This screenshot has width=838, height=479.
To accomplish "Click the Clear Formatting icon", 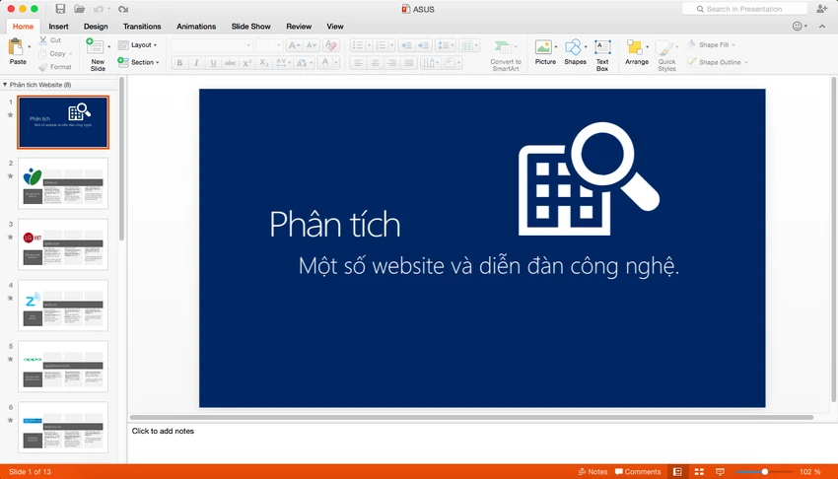I will tap(331, 45).
